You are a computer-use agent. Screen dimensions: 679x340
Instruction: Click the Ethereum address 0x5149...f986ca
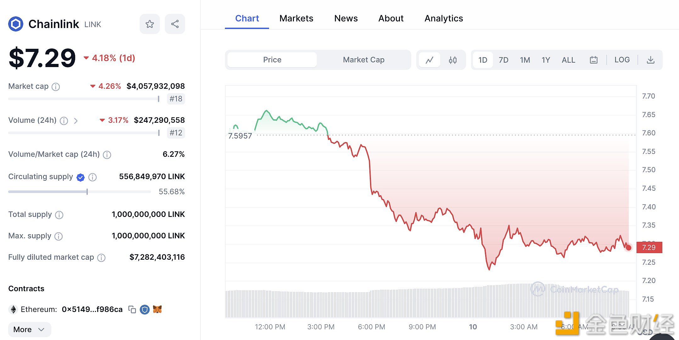pyautogui.click(x=92, y=309)
